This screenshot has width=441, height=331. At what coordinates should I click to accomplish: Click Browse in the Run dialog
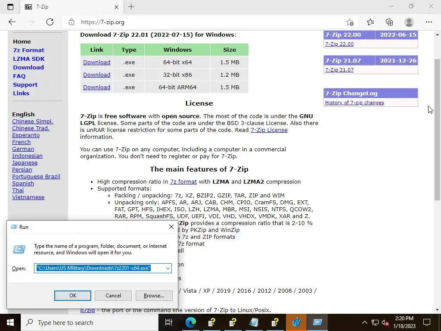pyautogui.click(x=154, y=296)
